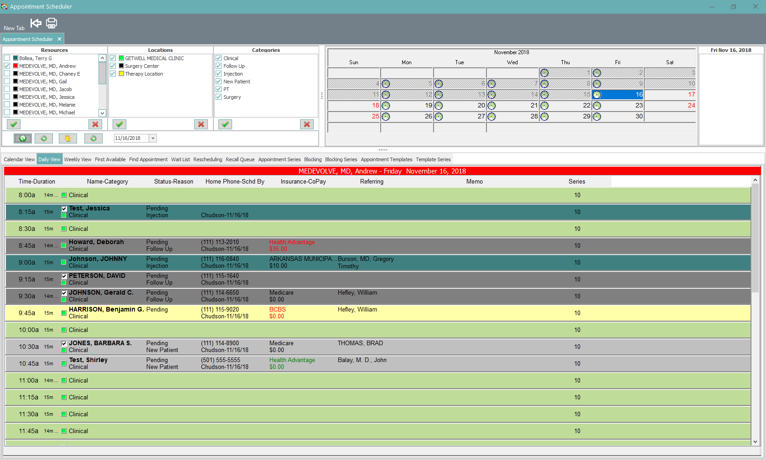Uncheck the Surgery category
766x460 pixels.
218,97
